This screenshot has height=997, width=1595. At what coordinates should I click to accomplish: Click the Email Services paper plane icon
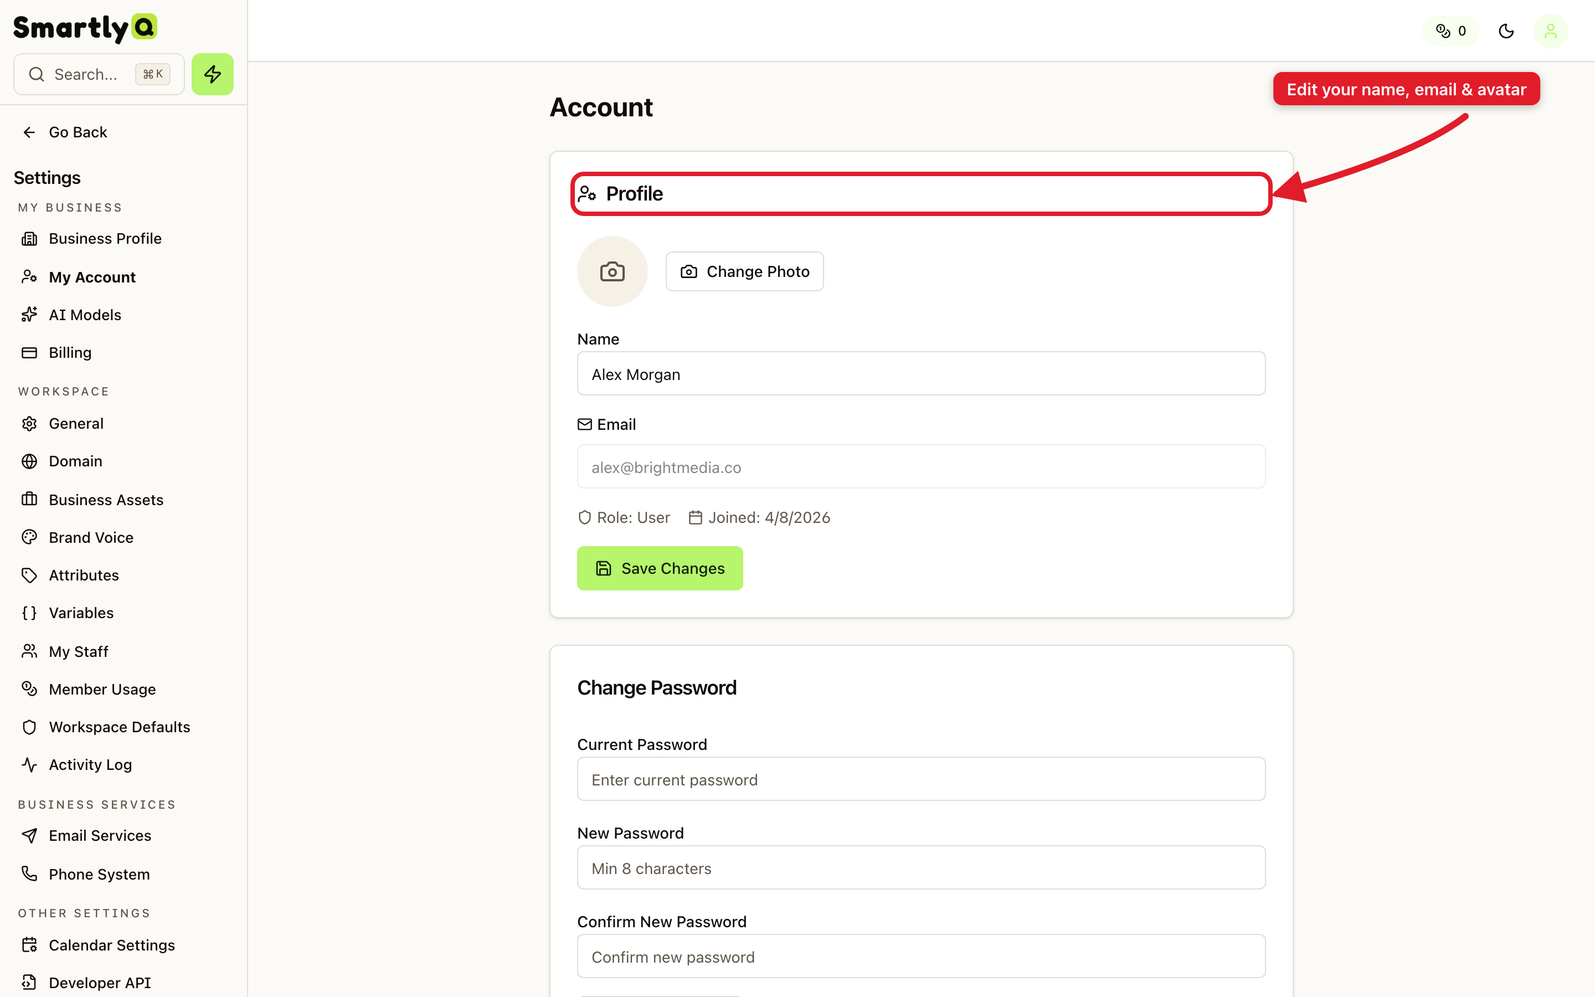pyautogui.click(x=29, y=835)
